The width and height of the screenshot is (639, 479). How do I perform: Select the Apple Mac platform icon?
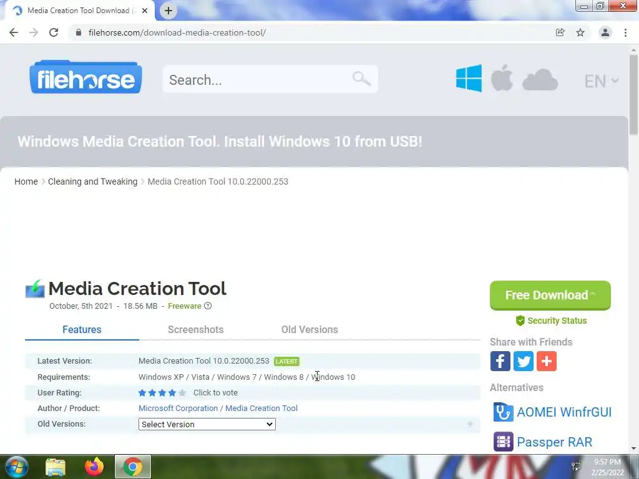[x=502, y=78]
